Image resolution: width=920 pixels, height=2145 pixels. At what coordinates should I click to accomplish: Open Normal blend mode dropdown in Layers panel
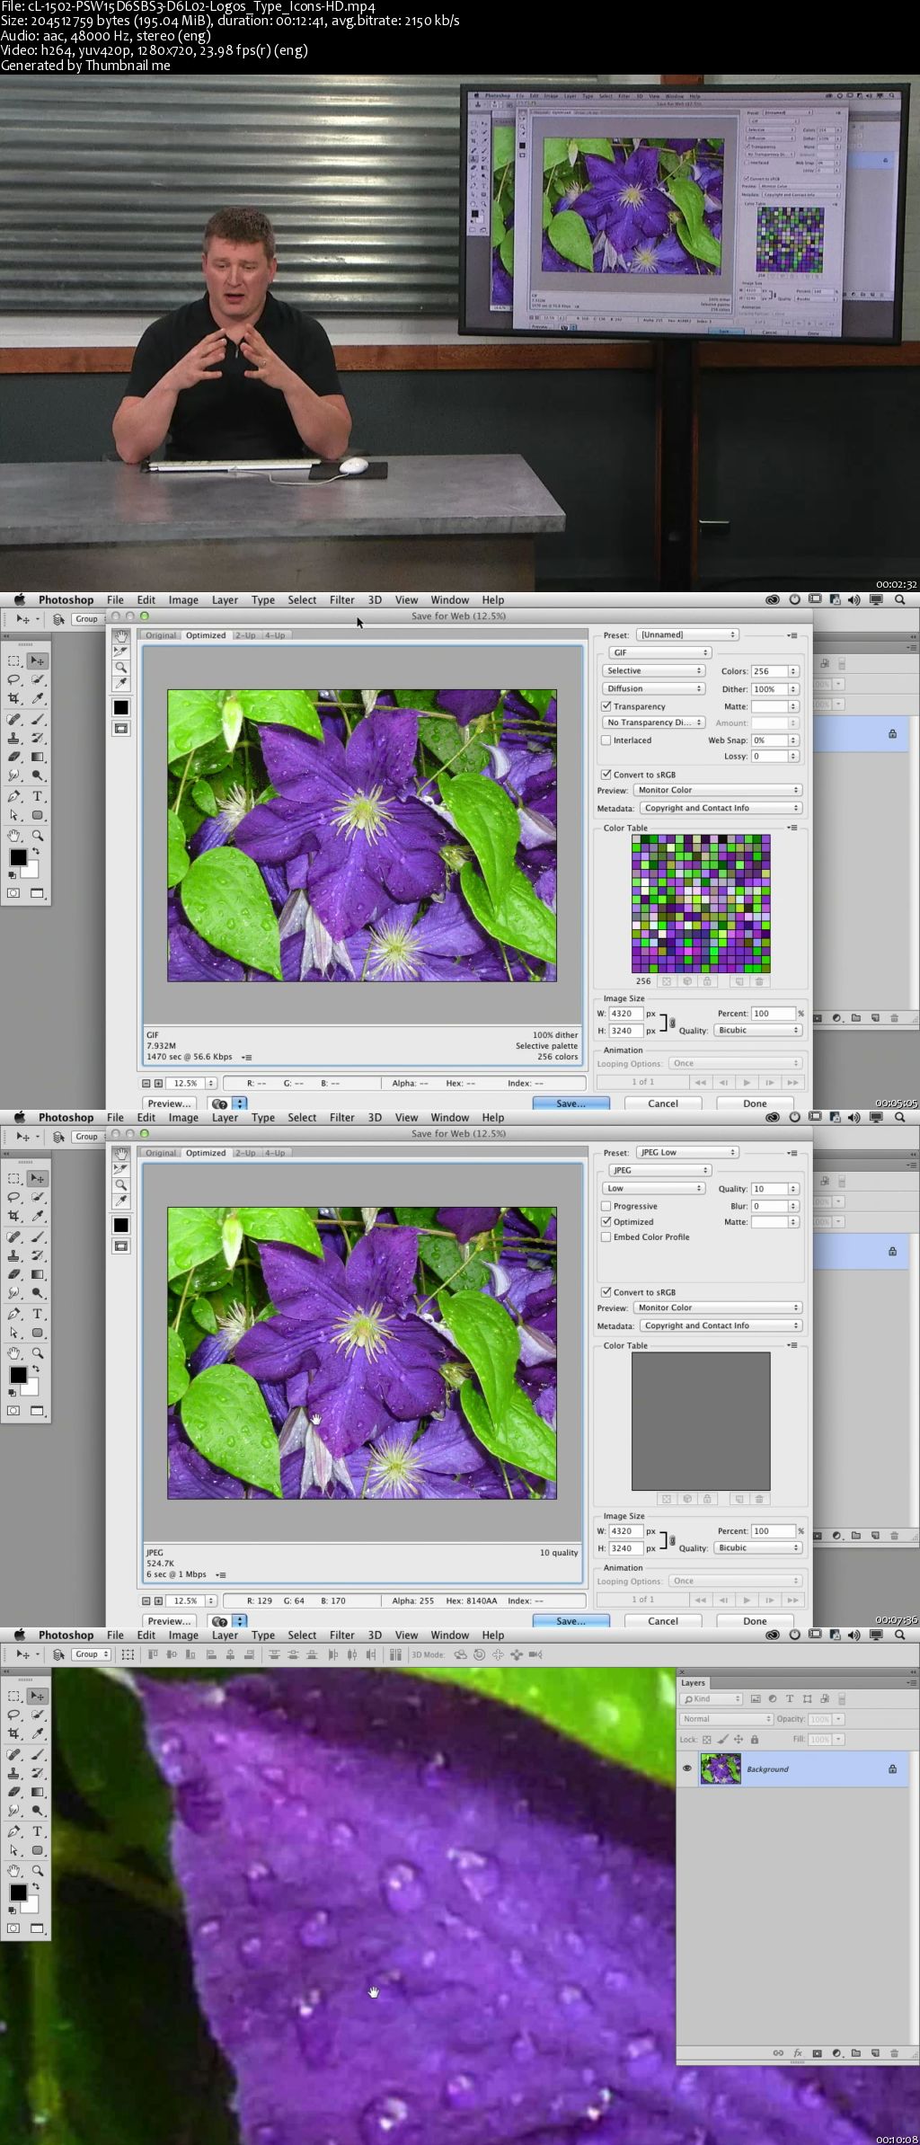(725, 1718)
